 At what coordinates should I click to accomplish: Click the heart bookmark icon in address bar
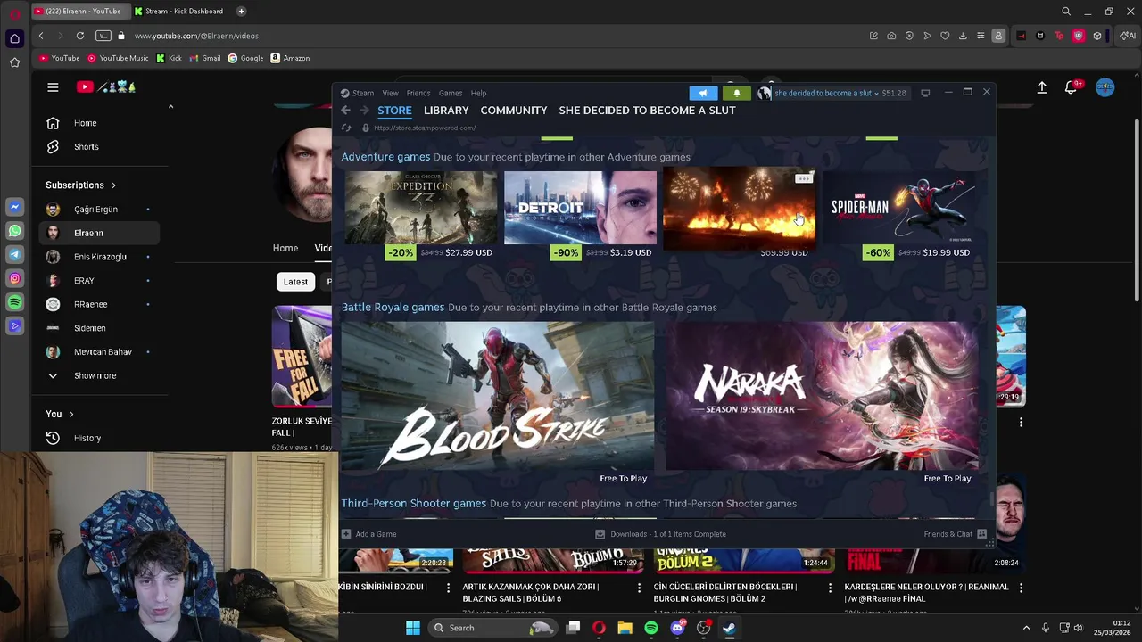point(945,36)
